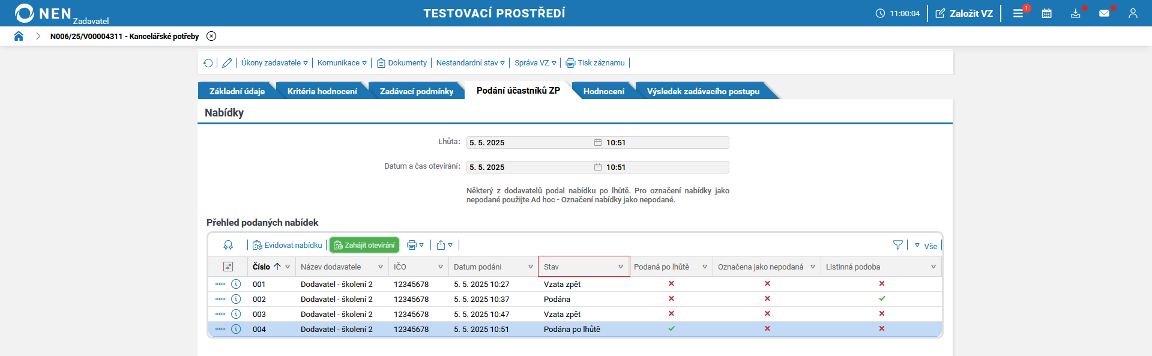Select the 'Podána po lhůtě' status cell
This screenshot has height=356, width=1152.
click(x=572, y=329)
